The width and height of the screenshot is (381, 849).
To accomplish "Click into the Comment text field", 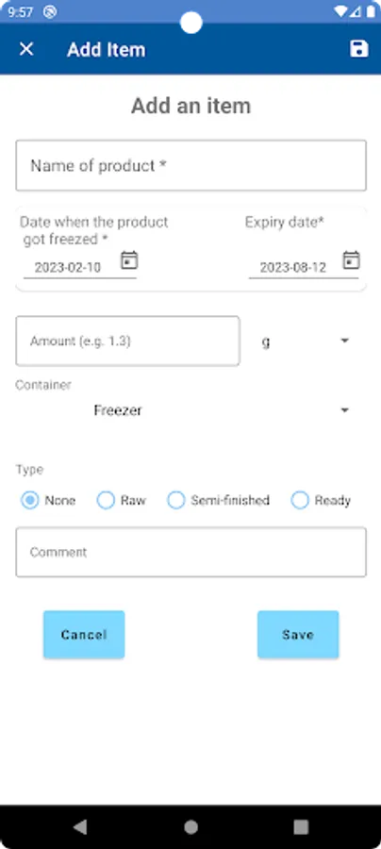I will (191, 552).
